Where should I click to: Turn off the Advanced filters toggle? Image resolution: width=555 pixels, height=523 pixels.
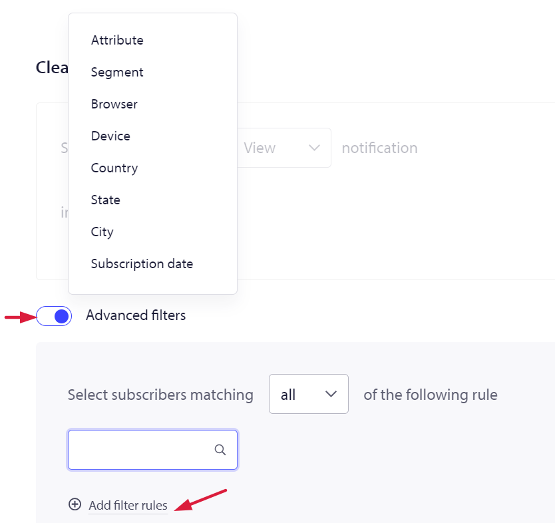click(x=54, y=316)
